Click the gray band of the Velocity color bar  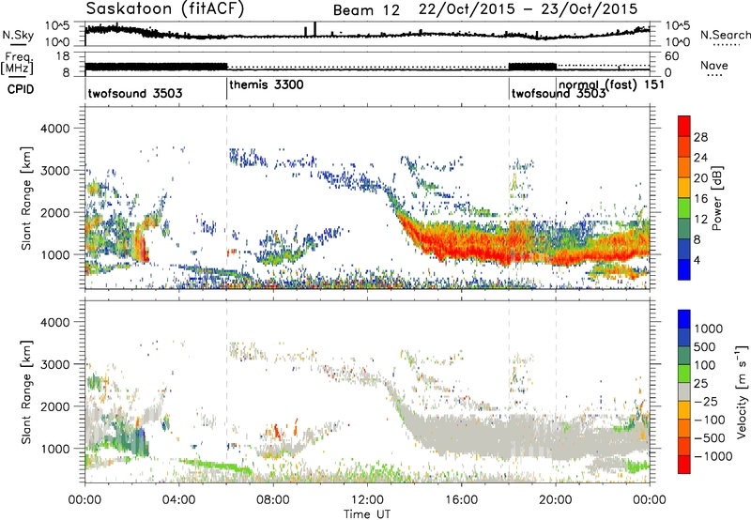(684, 392)
